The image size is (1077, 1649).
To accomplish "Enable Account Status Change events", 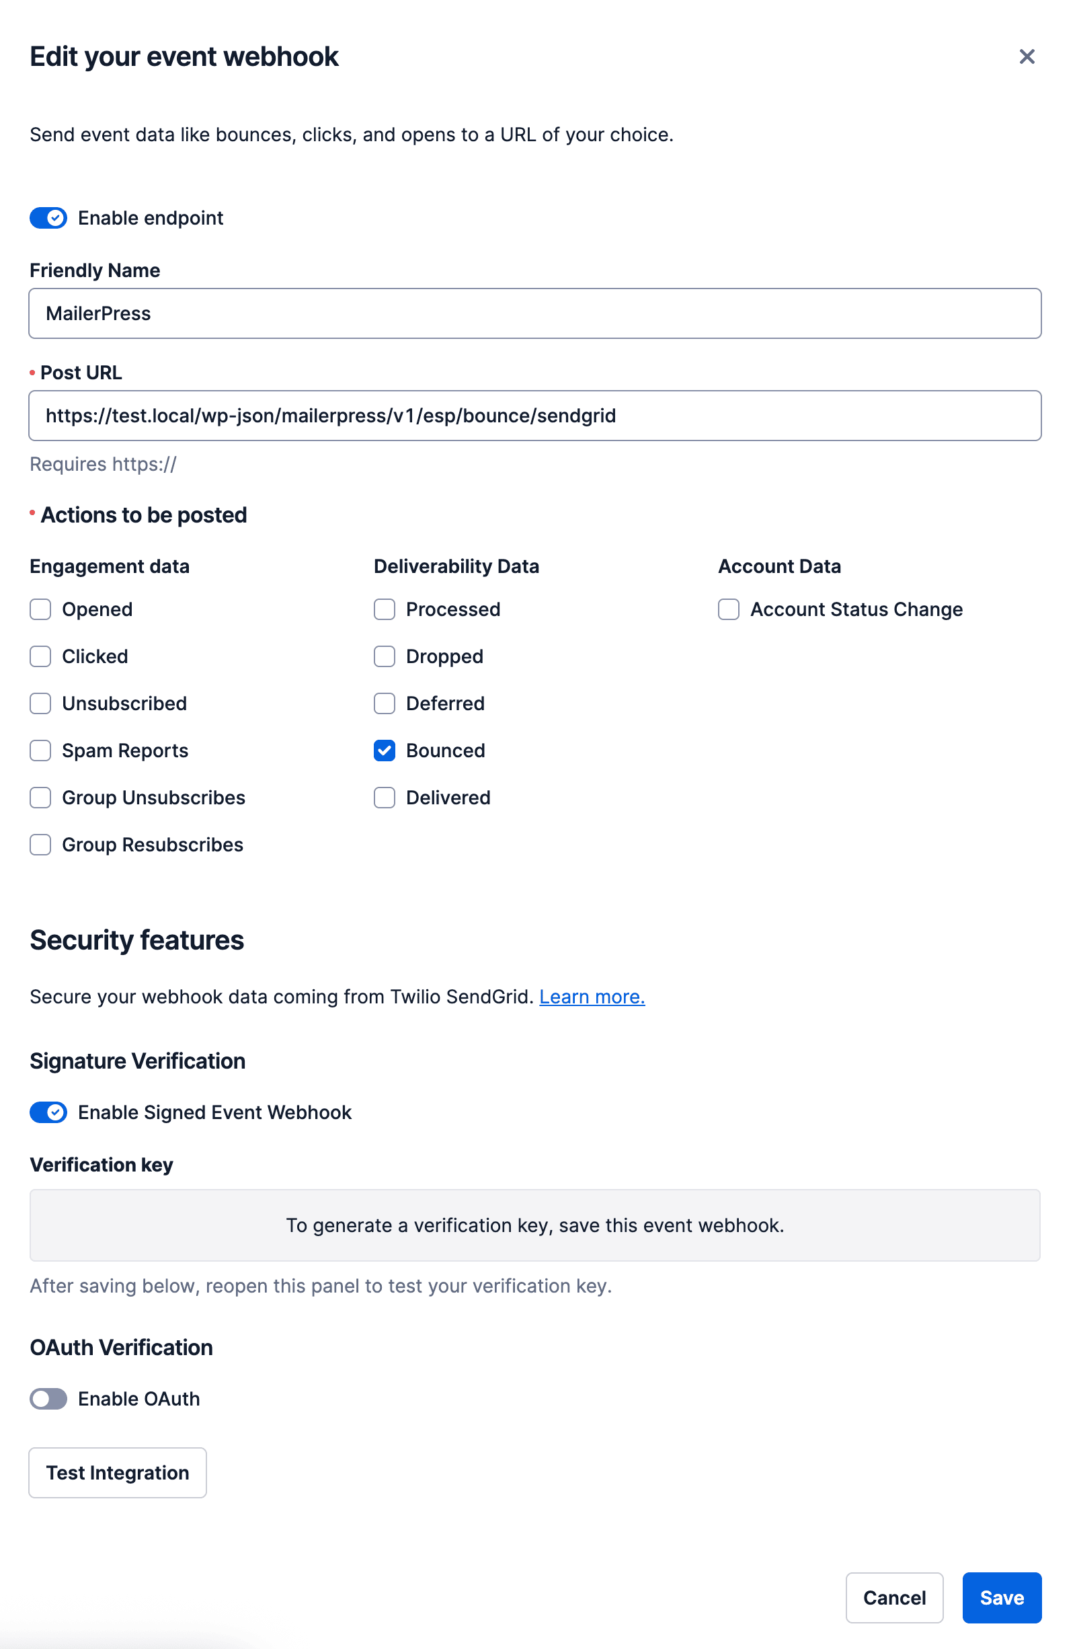I will point(728,609).
